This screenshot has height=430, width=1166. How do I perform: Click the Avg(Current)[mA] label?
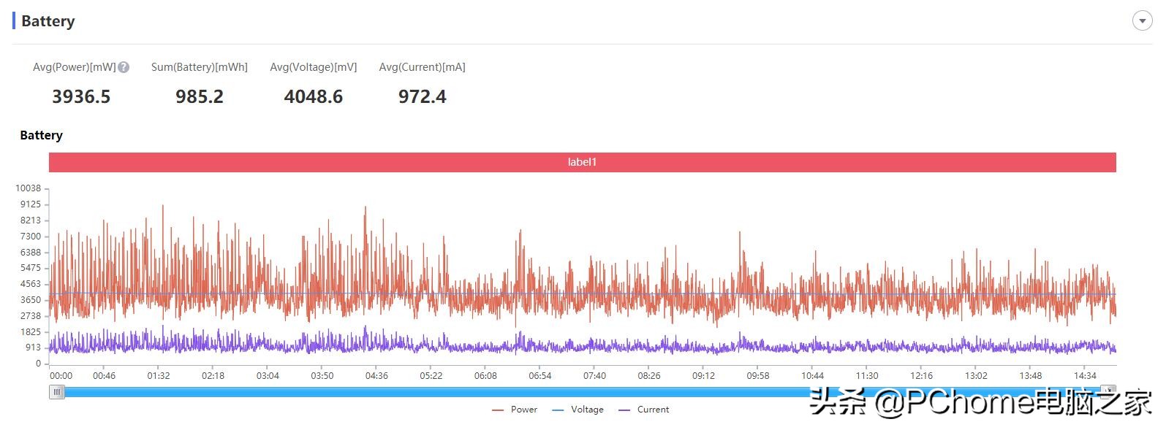click(x=423, y=67)
